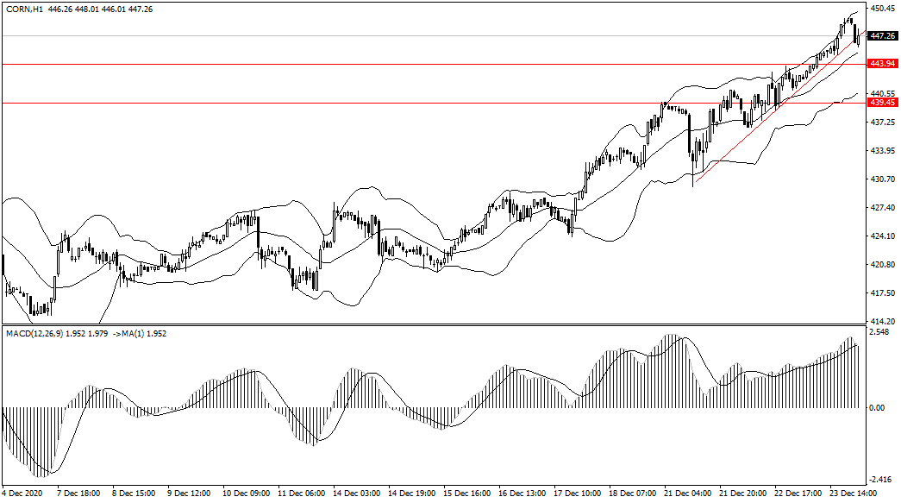
Task: Click the current price tag 447.26
Action: 880,36
